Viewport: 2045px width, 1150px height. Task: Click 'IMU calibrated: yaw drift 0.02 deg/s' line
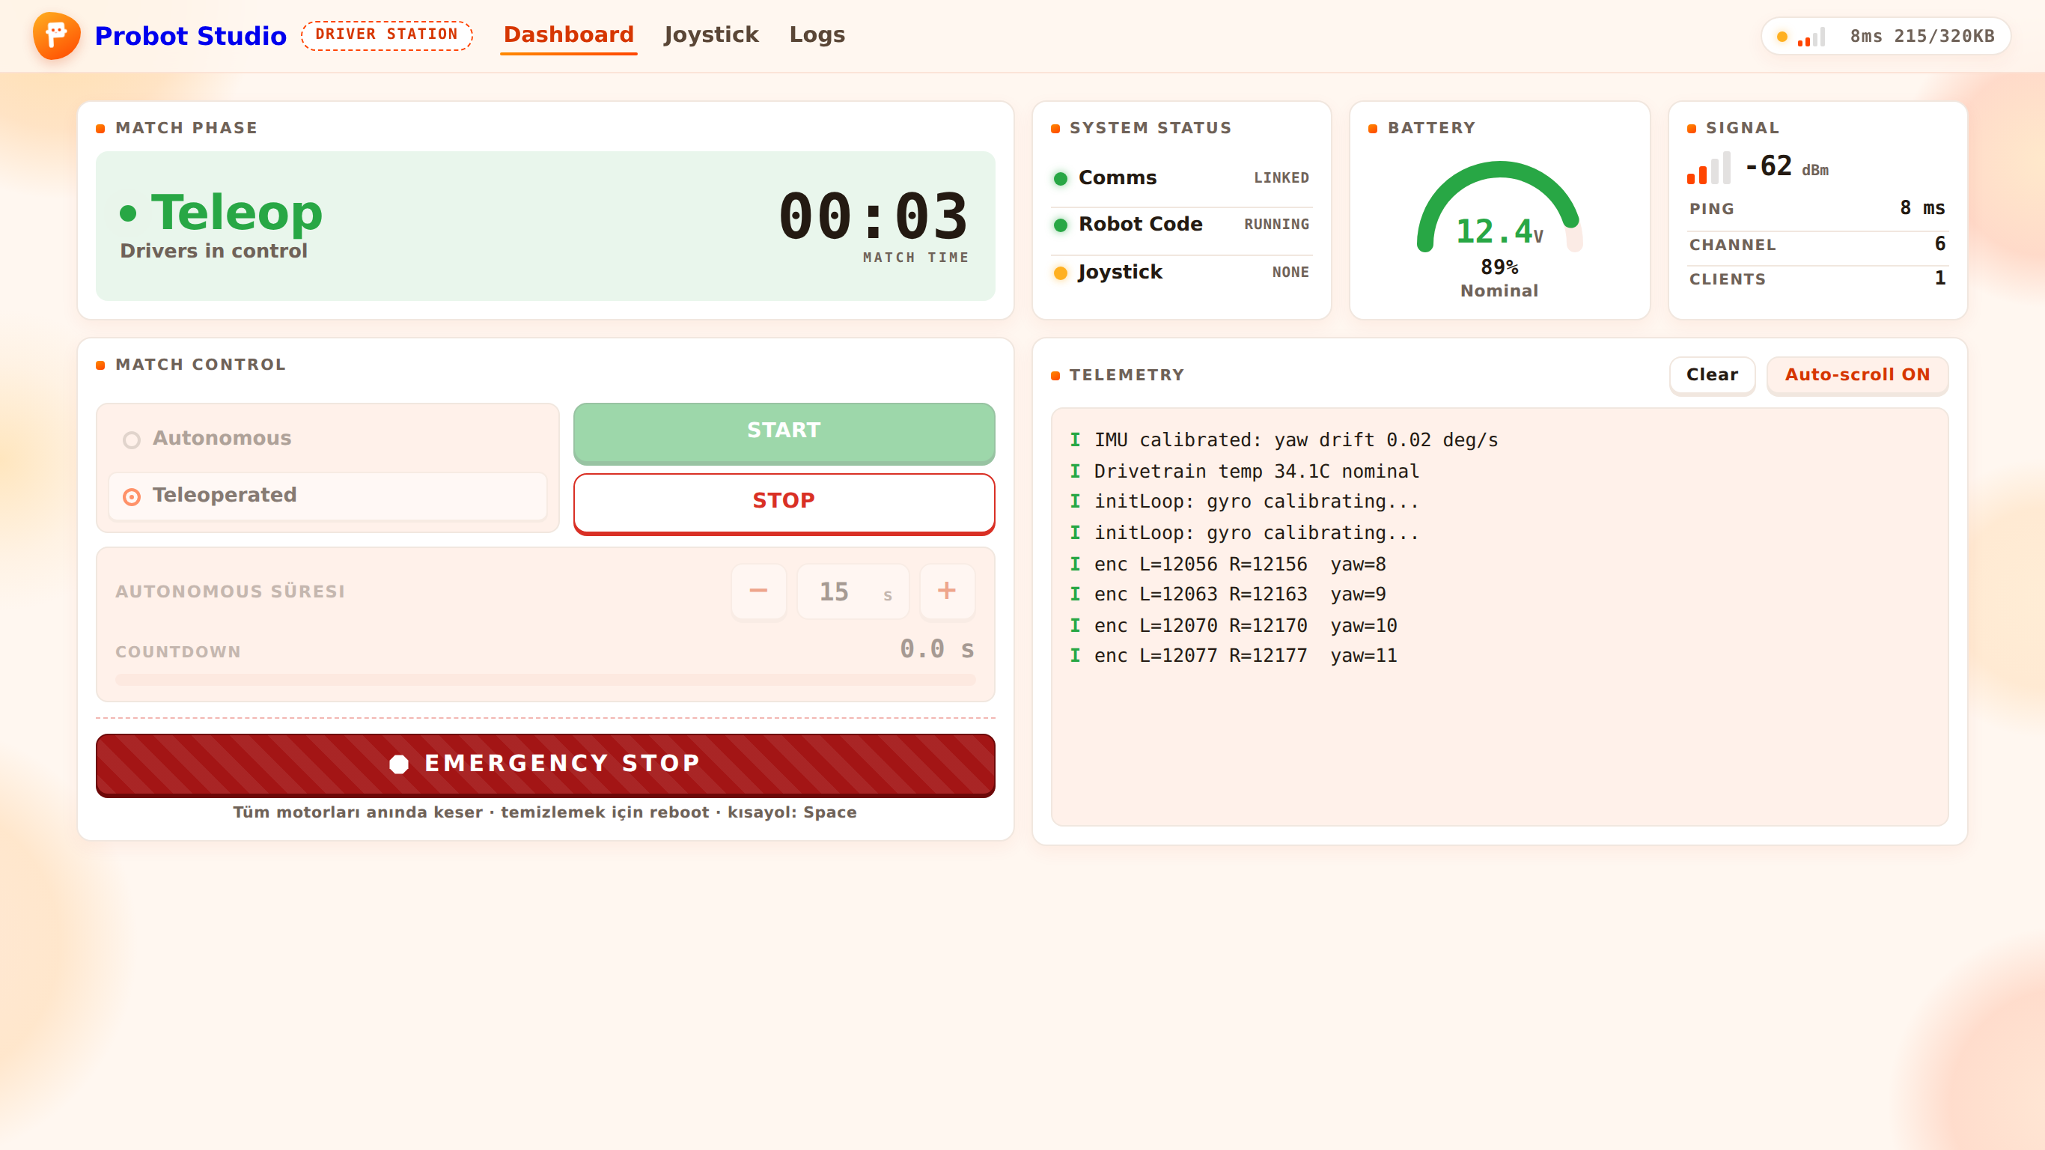[1296, 440]
